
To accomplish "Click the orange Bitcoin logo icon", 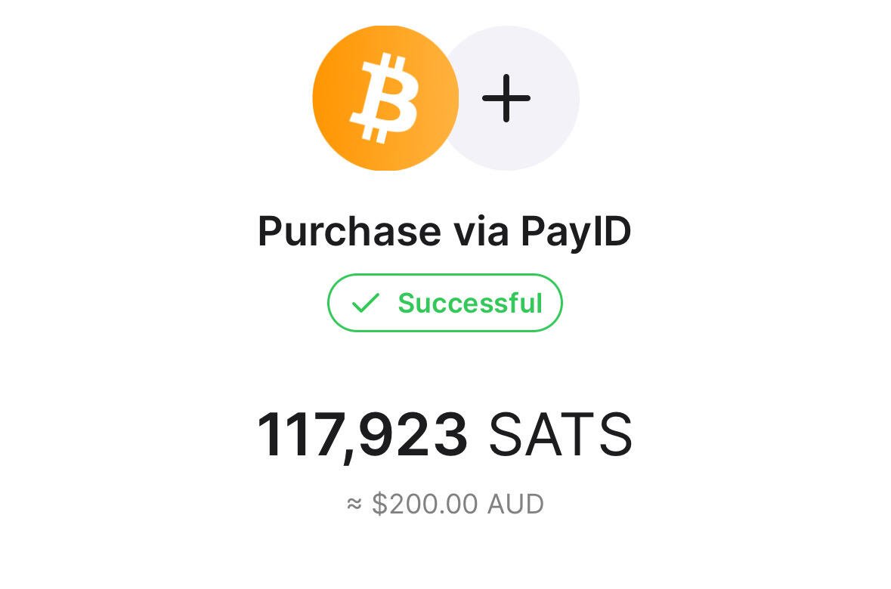I will pyautogui.click(x=385, y=97).
